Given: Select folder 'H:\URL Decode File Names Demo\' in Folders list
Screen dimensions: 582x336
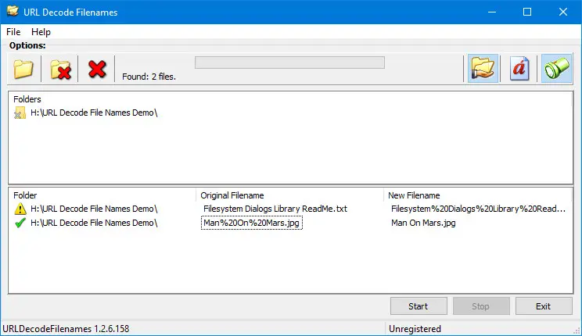Looking at the screenshot, I should pyautogui.click(x=94, y=113).
